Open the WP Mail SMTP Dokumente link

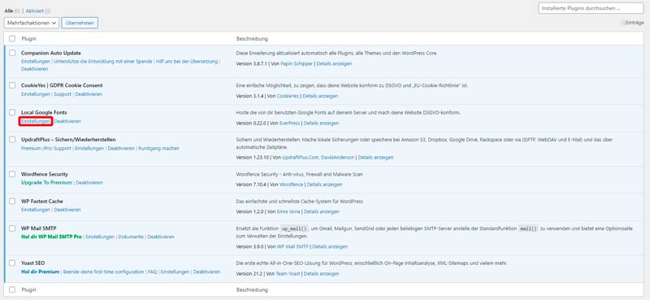131,237
